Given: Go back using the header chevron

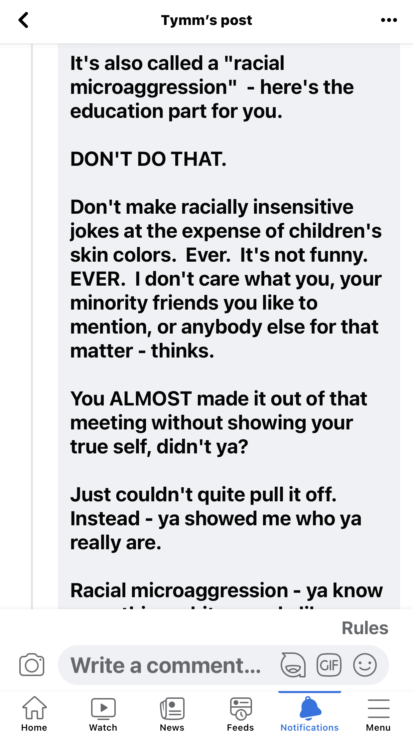Looking at the screenshot, I should point(23,20).
